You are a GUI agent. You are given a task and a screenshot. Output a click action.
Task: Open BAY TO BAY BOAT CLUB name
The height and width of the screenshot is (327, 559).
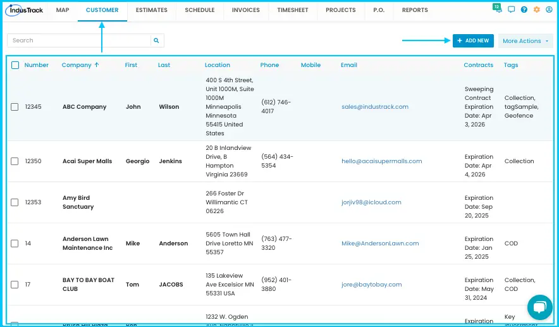coord(89,285)
